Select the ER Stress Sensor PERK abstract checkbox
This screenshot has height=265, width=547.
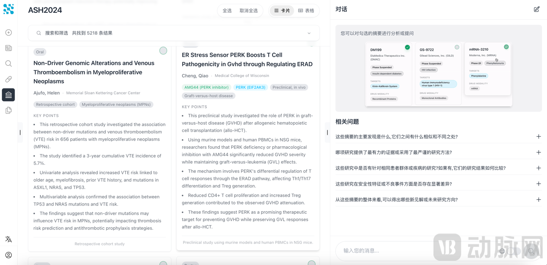pos(311,43)
